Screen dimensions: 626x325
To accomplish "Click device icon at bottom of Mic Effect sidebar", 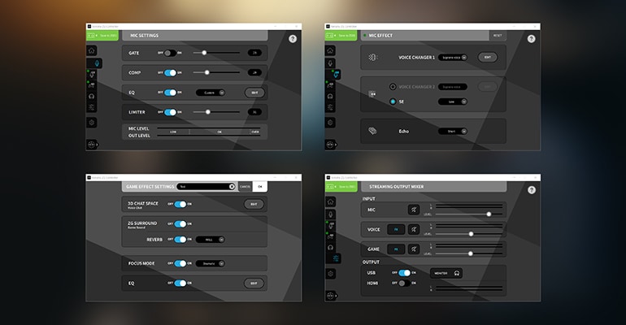I will click(331, 145).
